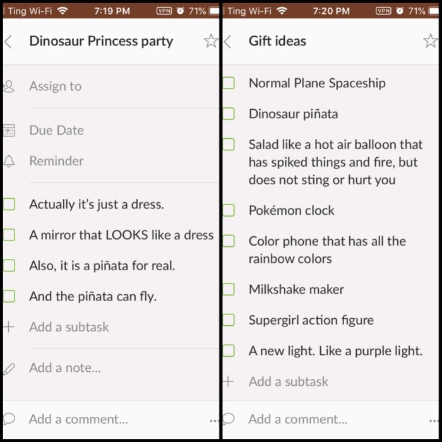Tap the bell icon beside Reminder

coord(9,161)
